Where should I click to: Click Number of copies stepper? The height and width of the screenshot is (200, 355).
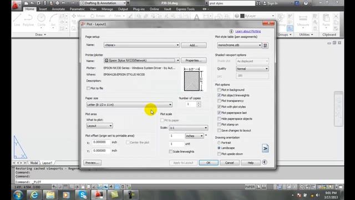click(x=199, y=104)
